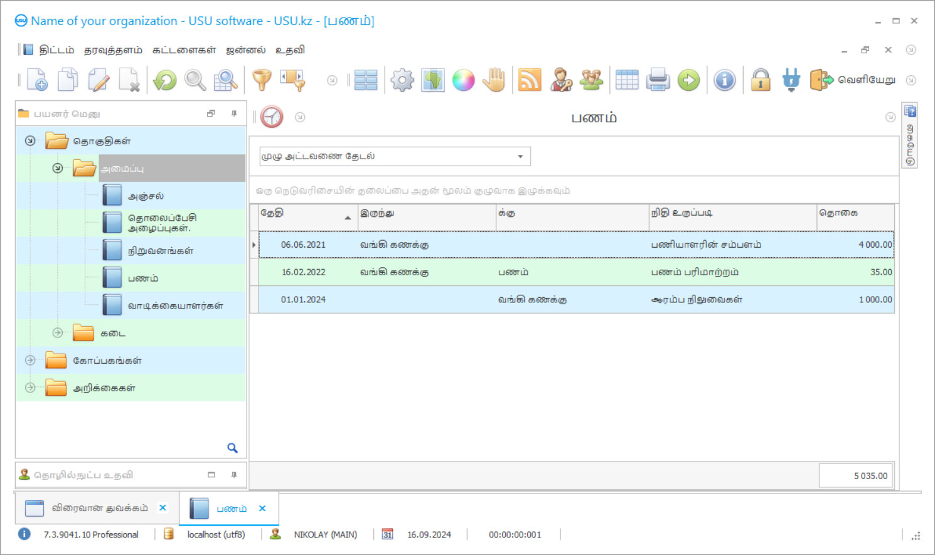Pin the பயனர் மெனு panel
The height and width of the screenshot is (555, 935).
(x=234, y=114)
